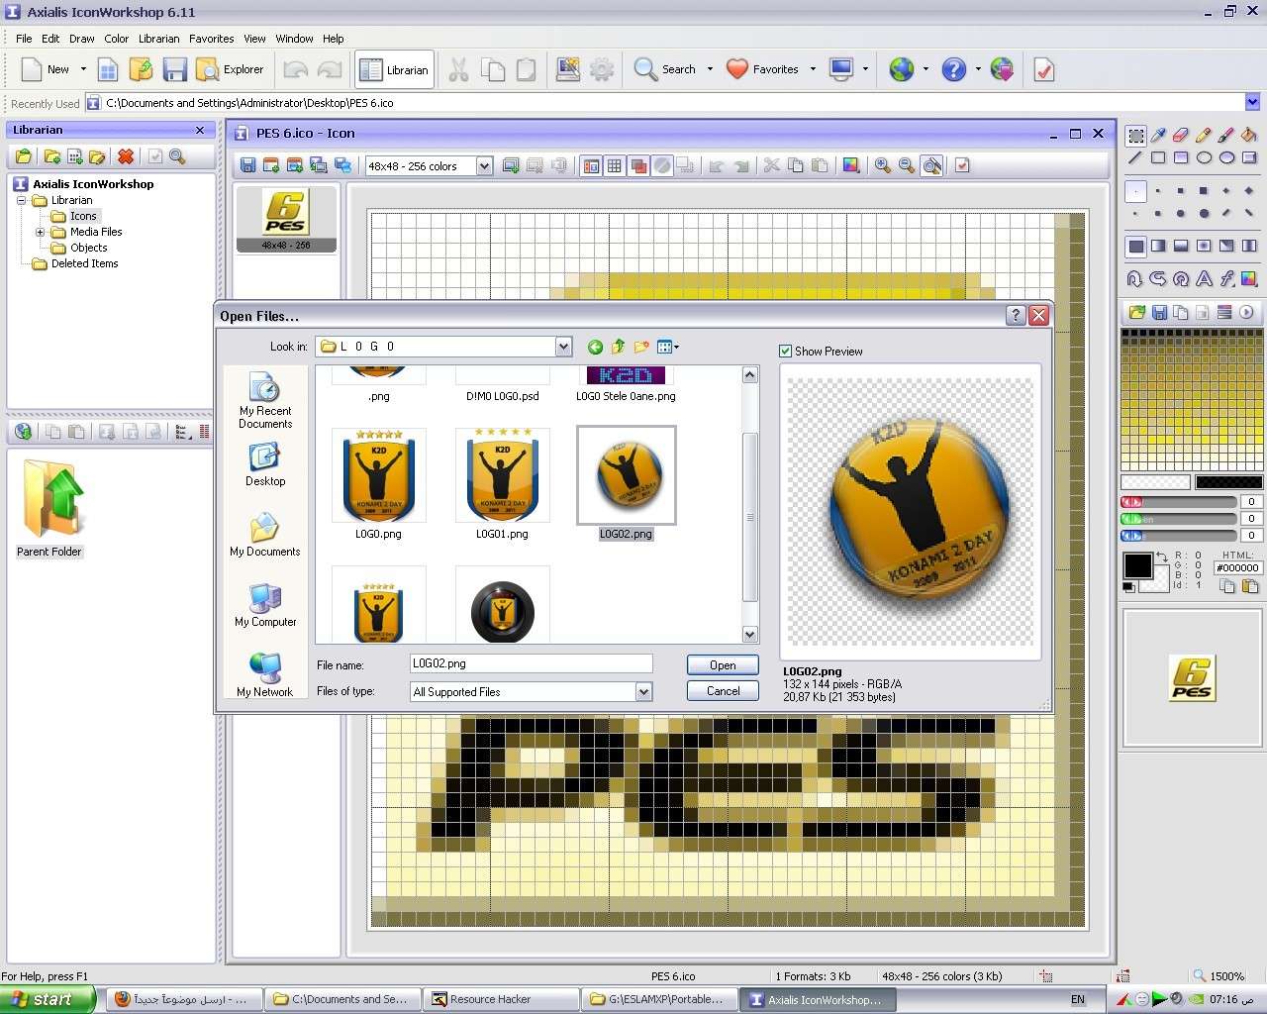Open the 48x48 - 256 colors format dropdown
Viewport: 1267px width, 1014px height.
tap(484, 166)
